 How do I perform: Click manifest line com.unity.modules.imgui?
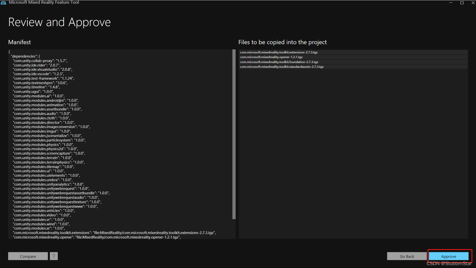(x=42, y=131)
